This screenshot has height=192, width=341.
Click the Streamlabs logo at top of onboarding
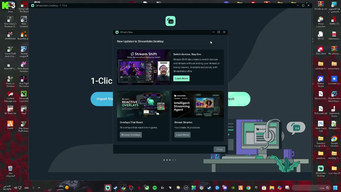click(x=170, y=21)
